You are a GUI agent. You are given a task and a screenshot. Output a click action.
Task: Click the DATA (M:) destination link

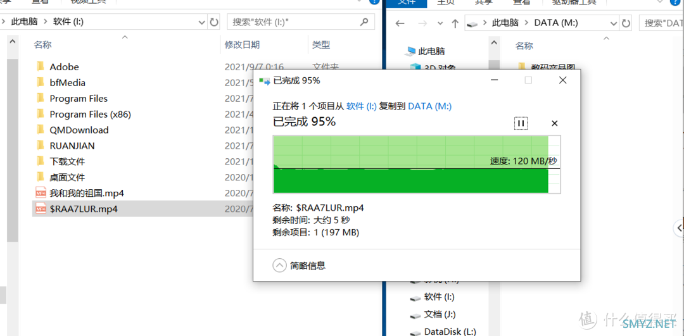pos(429,106)
